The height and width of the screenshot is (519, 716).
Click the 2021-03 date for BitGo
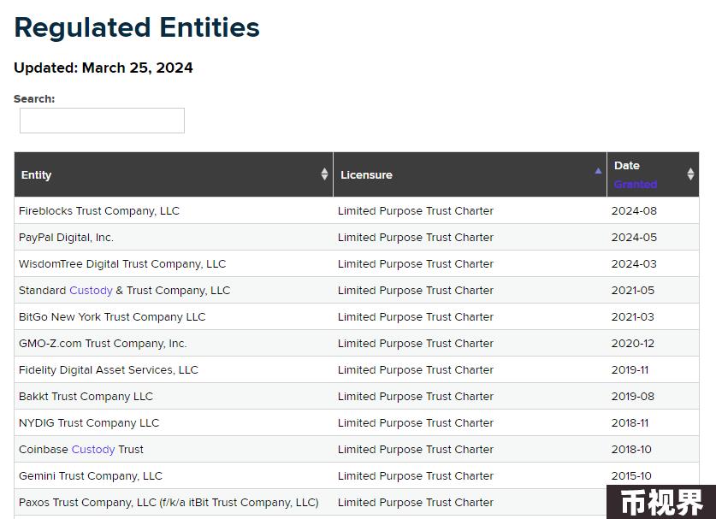[633, 316]
